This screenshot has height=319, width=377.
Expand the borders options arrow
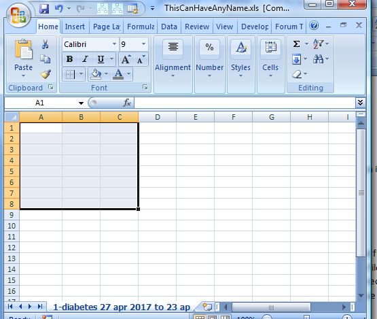click(81, 74)
